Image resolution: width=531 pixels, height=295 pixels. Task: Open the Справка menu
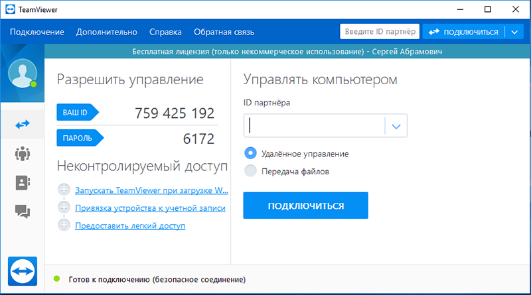click(x=165, y=32)
